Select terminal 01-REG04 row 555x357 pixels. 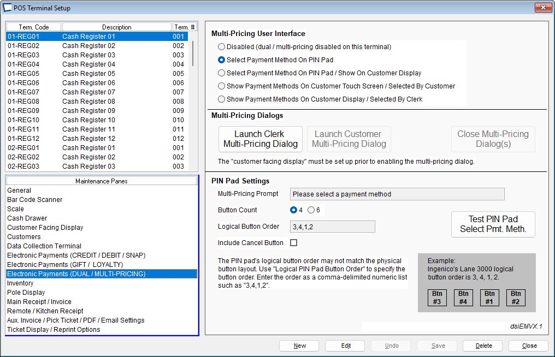97,64
